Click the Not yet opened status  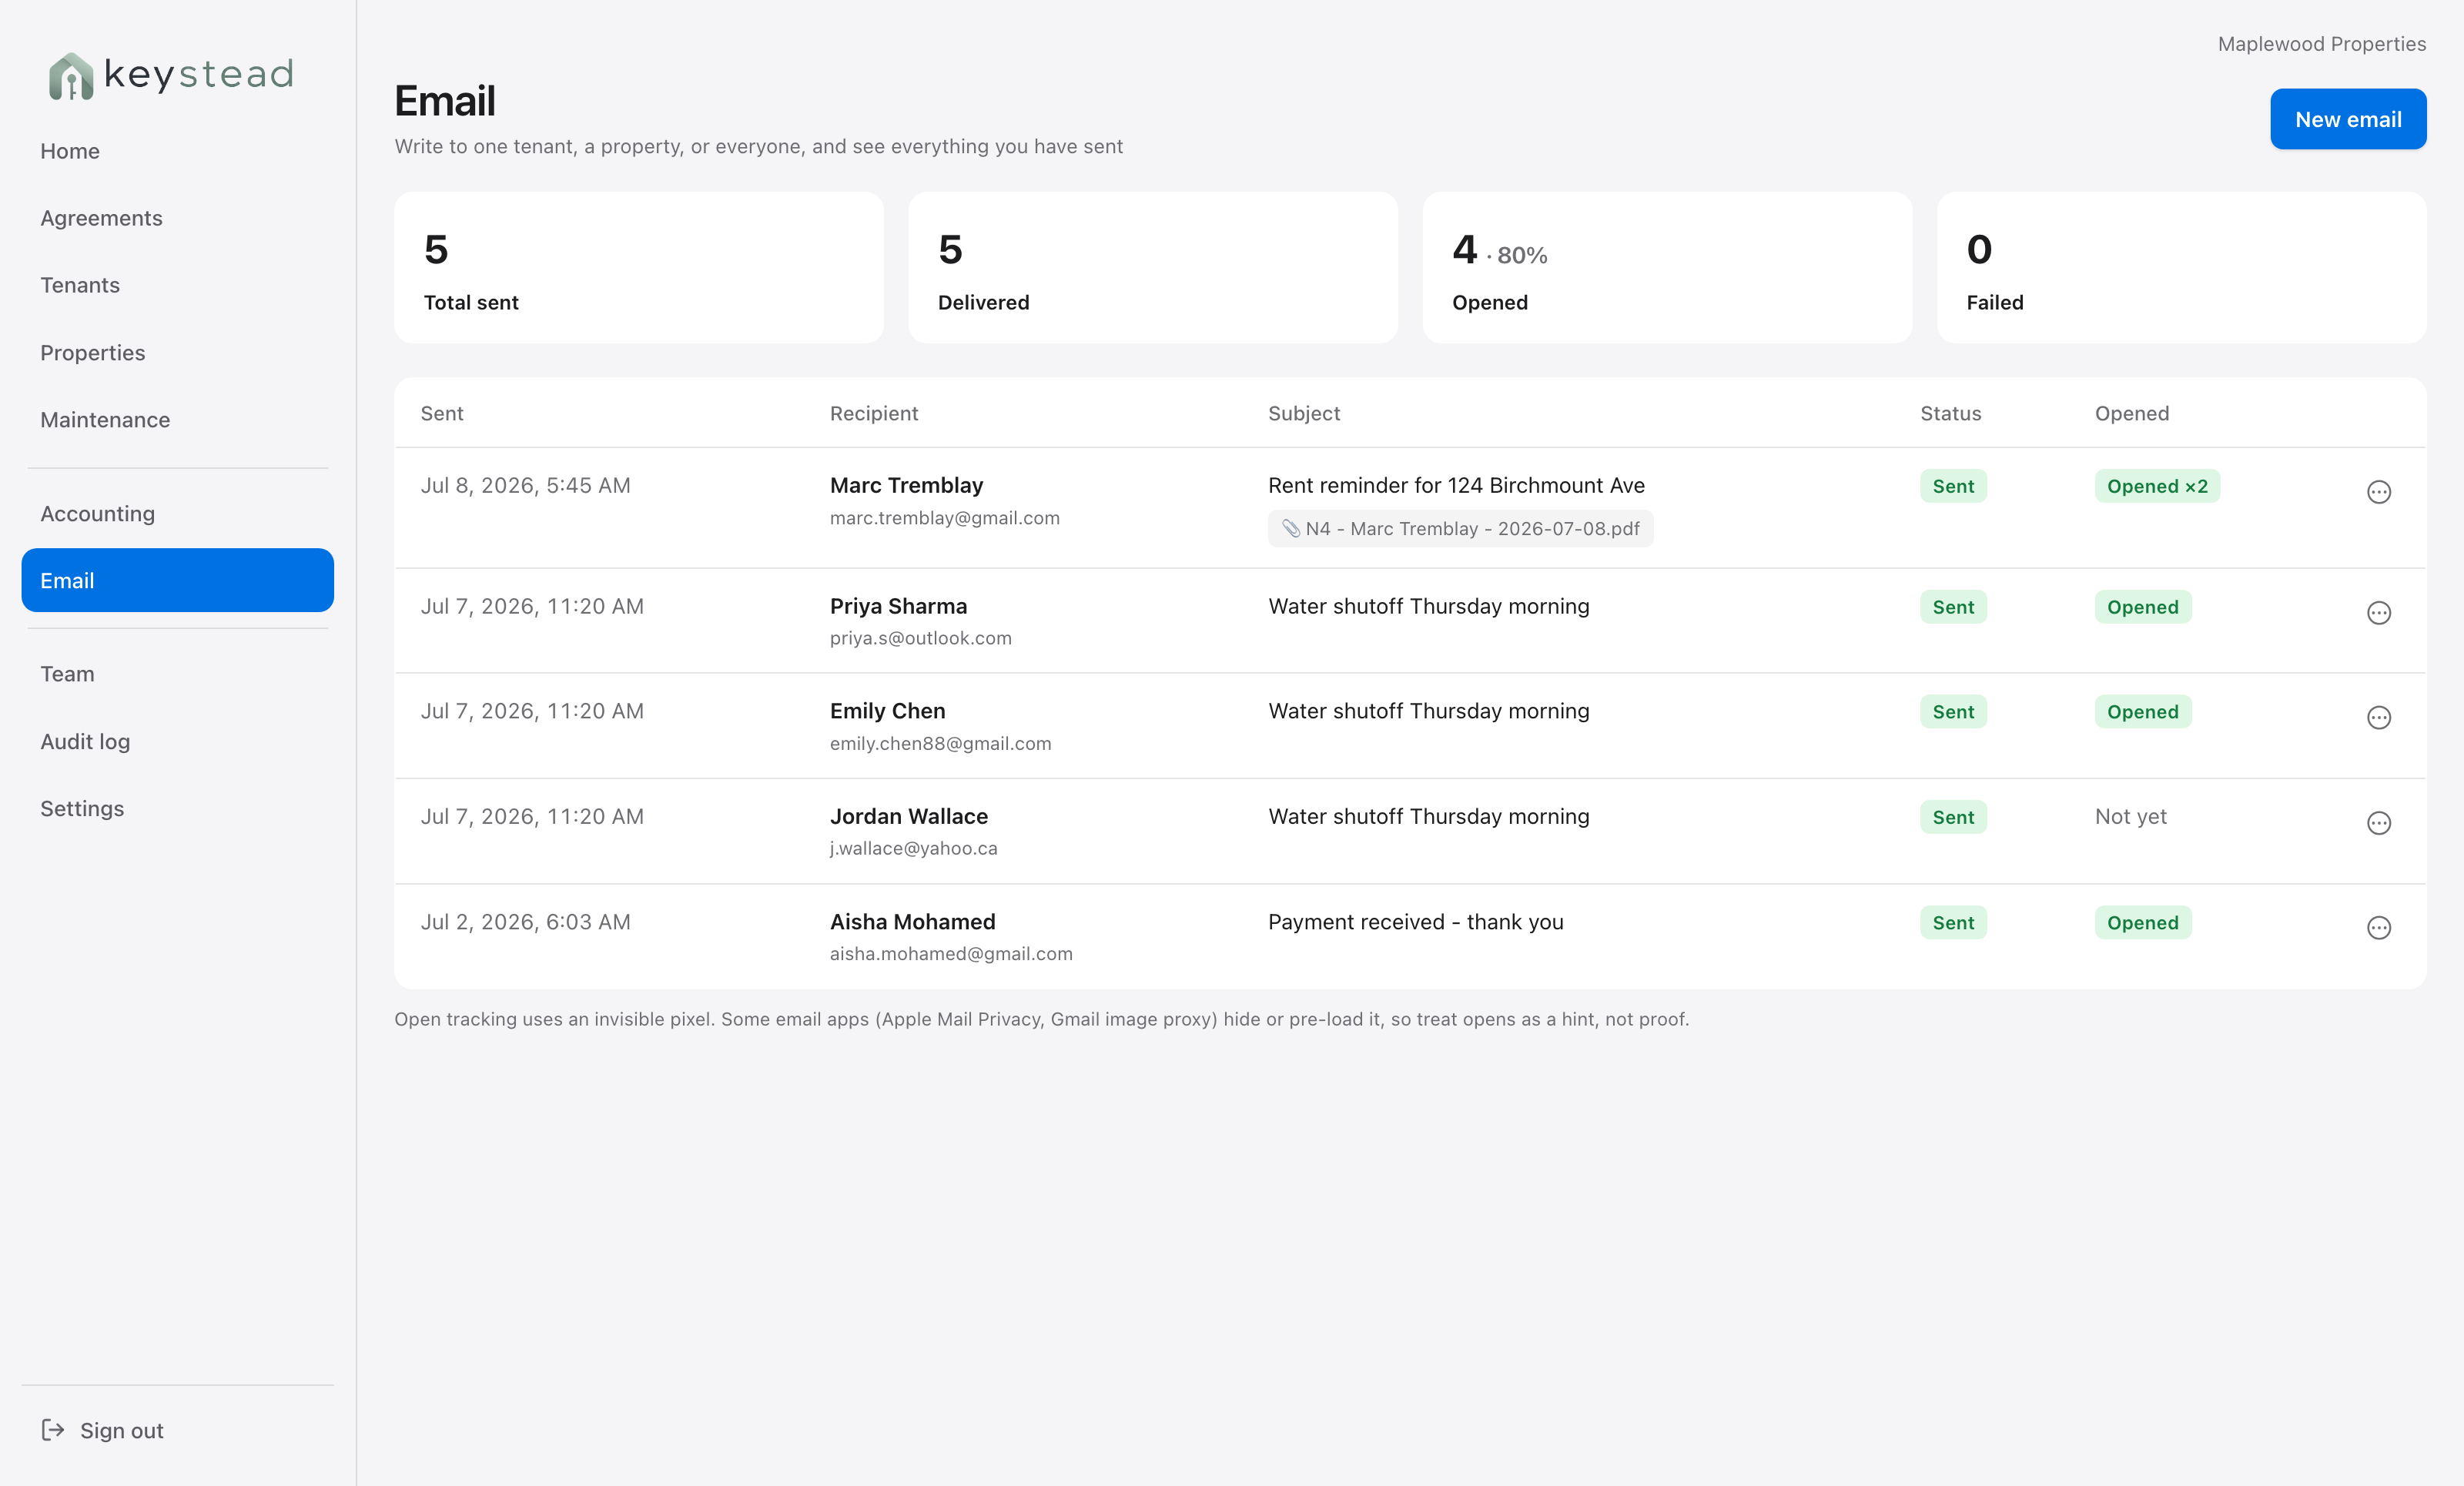tap(2131, 816)
